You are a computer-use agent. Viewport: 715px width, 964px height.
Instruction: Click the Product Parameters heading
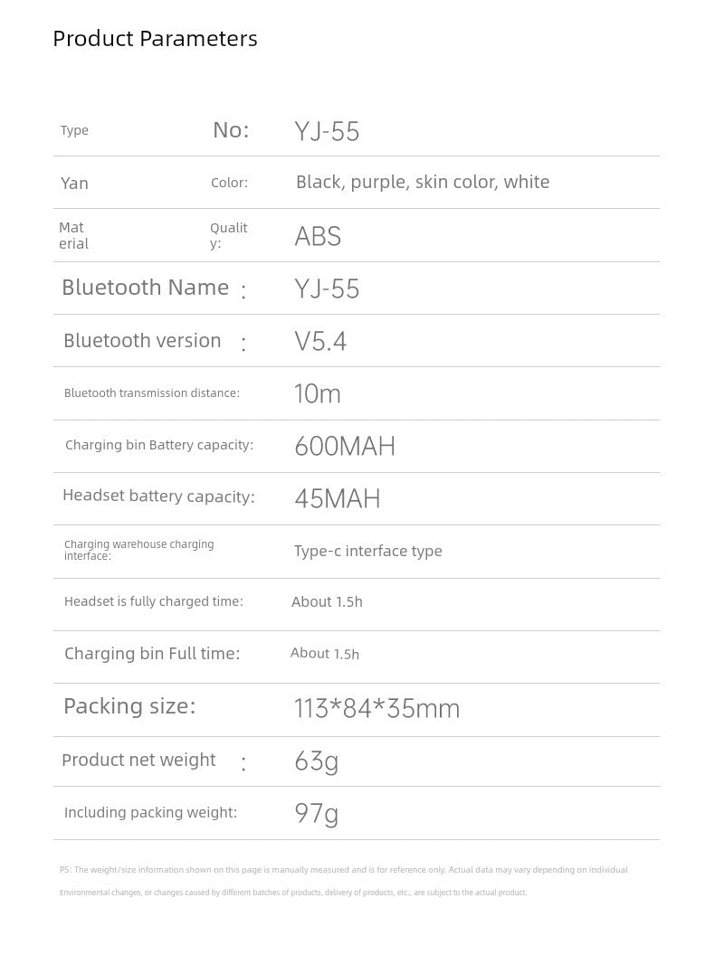tap(155, 39)
